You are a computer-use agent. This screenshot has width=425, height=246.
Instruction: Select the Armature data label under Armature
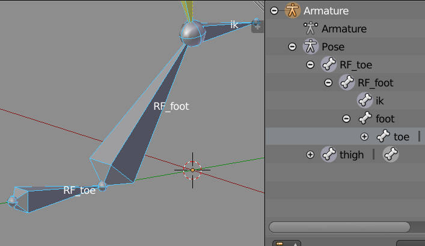point(344,29)
